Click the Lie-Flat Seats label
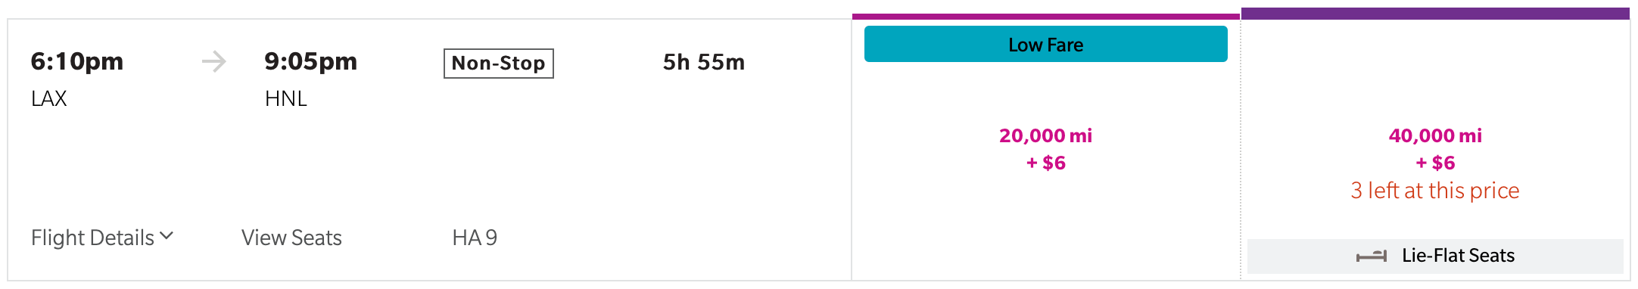Viewport: 1638px width, 289px height. click(1458, 256)
